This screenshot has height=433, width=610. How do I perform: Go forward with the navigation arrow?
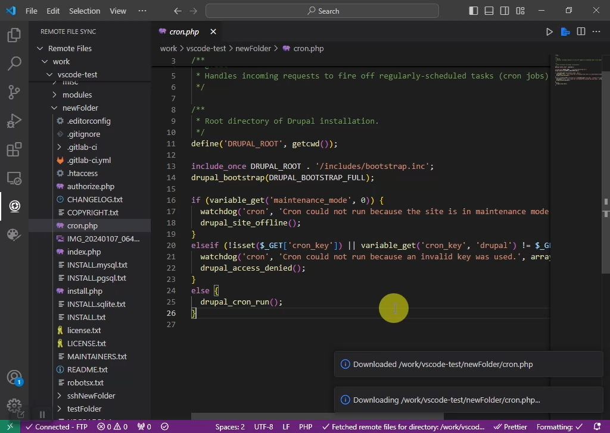[x=194, y=11]
